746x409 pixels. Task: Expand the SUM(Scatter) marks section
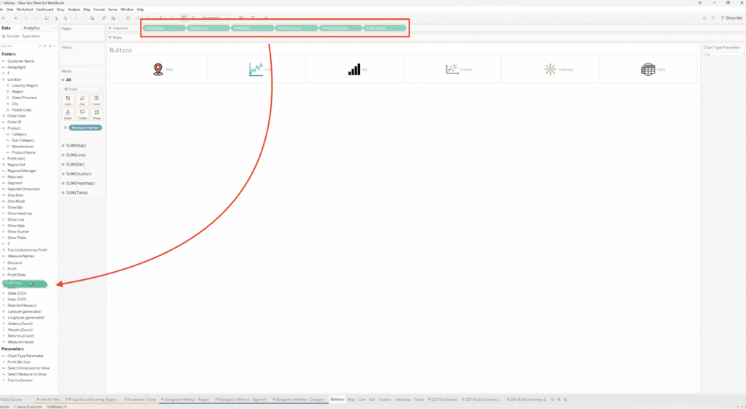pyautogui.click(x=63, y=174)
